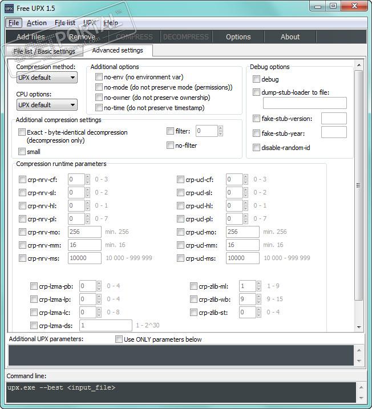Image resolution: width=372 pixels, height=409 pixels.
Task: Check the no-filter option
Action: click(171, 145)
